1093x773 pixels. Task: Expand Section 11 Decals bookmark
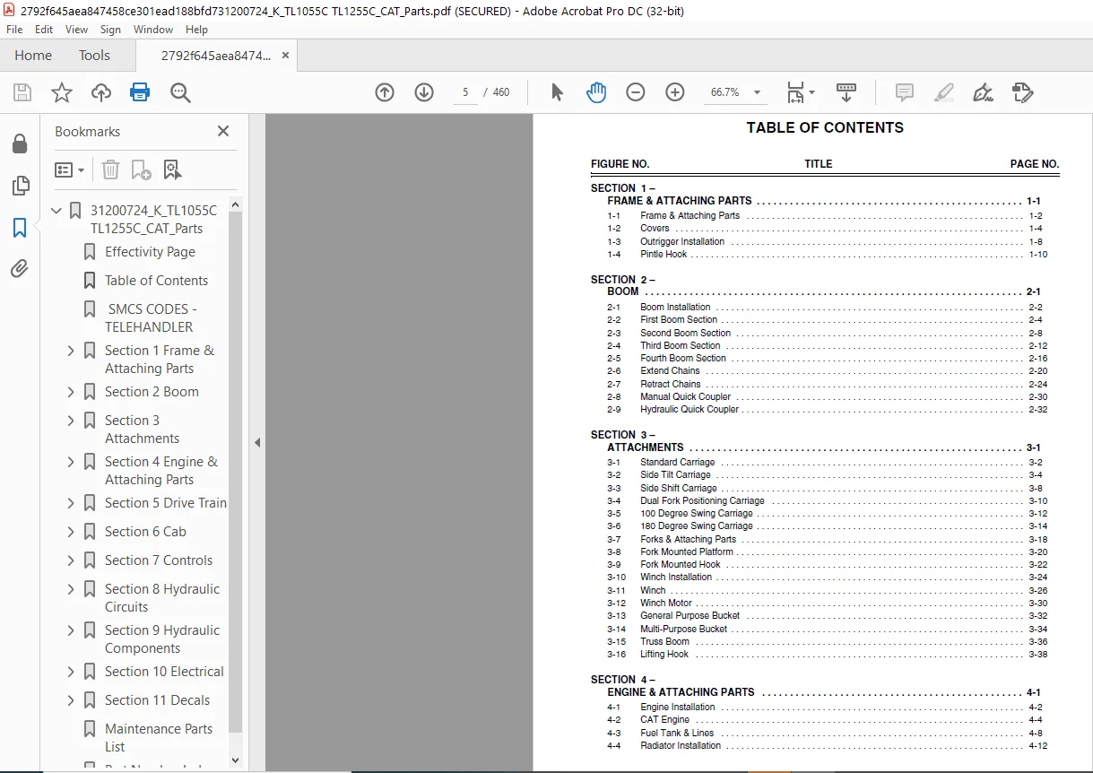tap(71, 700)
